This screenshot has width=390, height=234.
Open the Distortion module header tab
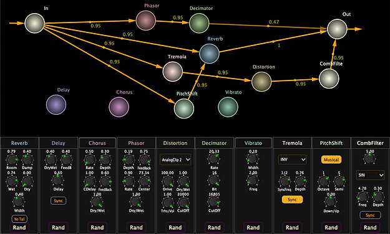coord(175,143)
